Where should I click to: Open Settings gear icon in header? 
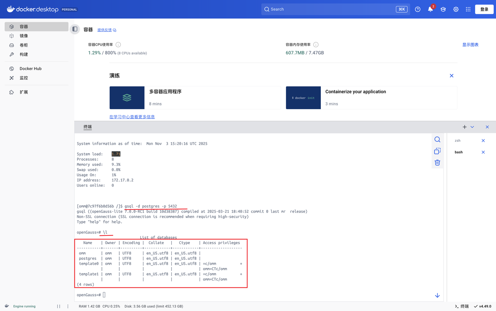click(x=456, y=9)
